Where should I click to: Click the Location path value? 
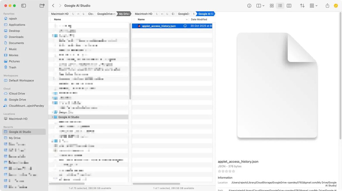click(x=284, y=184)
